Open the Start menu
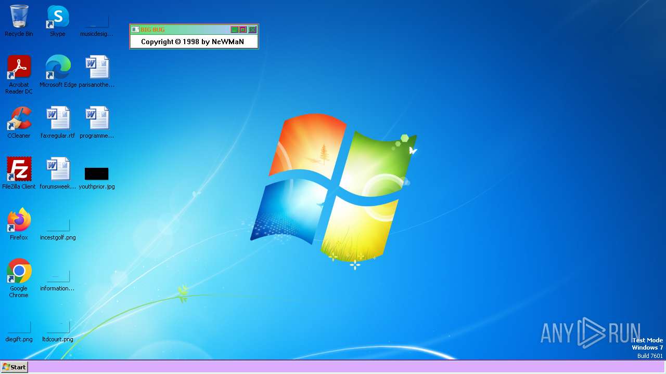666x374 pixels. coord(14,367)
